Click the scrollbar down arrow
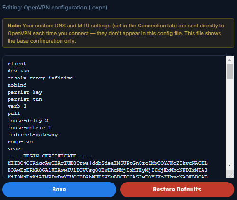The height and width of the screenshot is (200, 237). click(x=229, y=165)
